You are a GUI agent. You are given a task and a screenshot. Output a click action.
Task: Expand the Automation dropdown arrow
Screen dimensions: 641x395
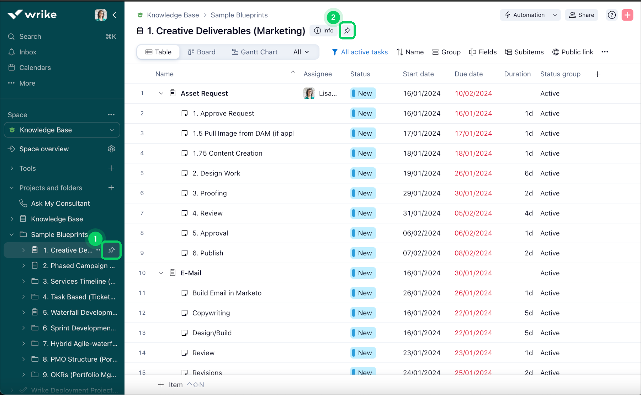(x=555, y=15)
